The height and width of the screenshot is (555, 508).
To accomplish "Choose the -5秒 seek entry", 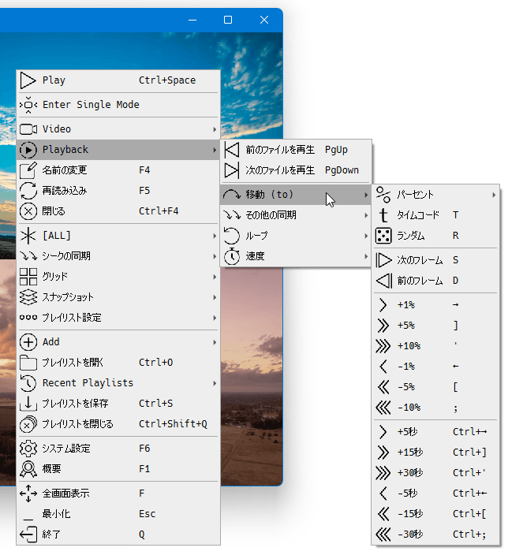I will click(x=435, y=494).
